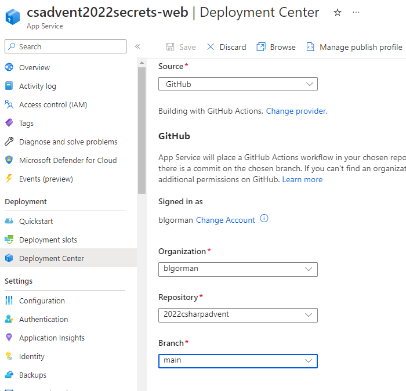Open the Organization dropdown showing blgorman
This screenshot has width=406, height=391.
pos(238,269)
